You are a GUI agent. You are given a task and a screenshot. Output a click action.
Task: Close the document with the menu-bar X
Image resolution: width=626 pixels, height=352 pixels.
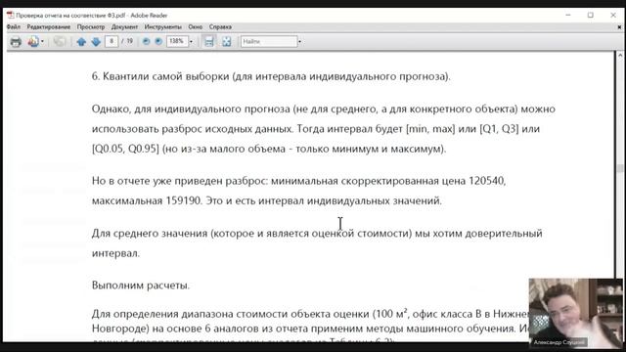[x=619, y=27]
